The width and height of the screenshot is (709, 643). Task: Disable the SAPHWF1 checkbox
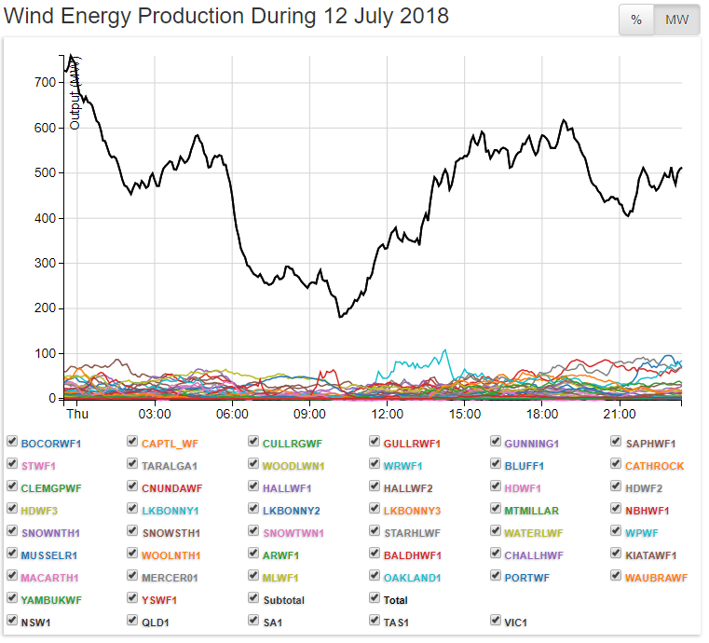[617, 443]
